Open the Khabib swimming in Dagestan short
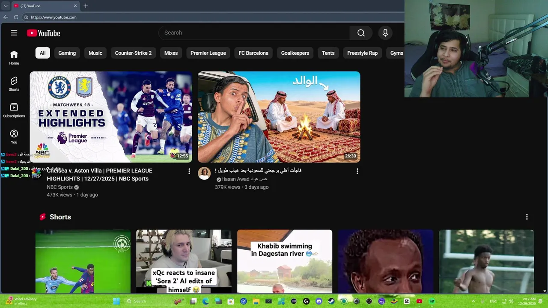The image size is (548, 308). click(x=285, y=261)
